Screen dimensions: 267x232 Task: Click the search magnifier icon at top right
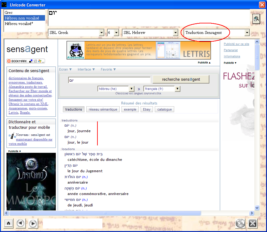tap(256, 19)
